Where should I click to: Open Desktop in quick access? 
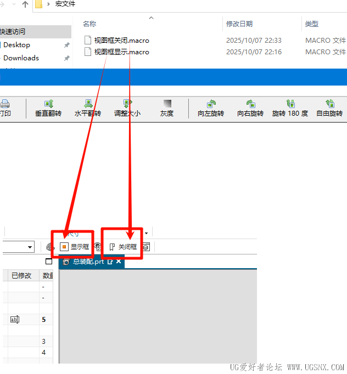pyautogui.click(x=16, y=44)
